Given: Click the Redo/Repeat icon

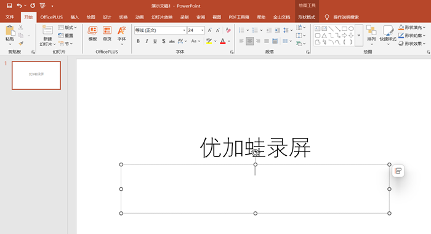Looking at the screenshot, I should (33, 6).
